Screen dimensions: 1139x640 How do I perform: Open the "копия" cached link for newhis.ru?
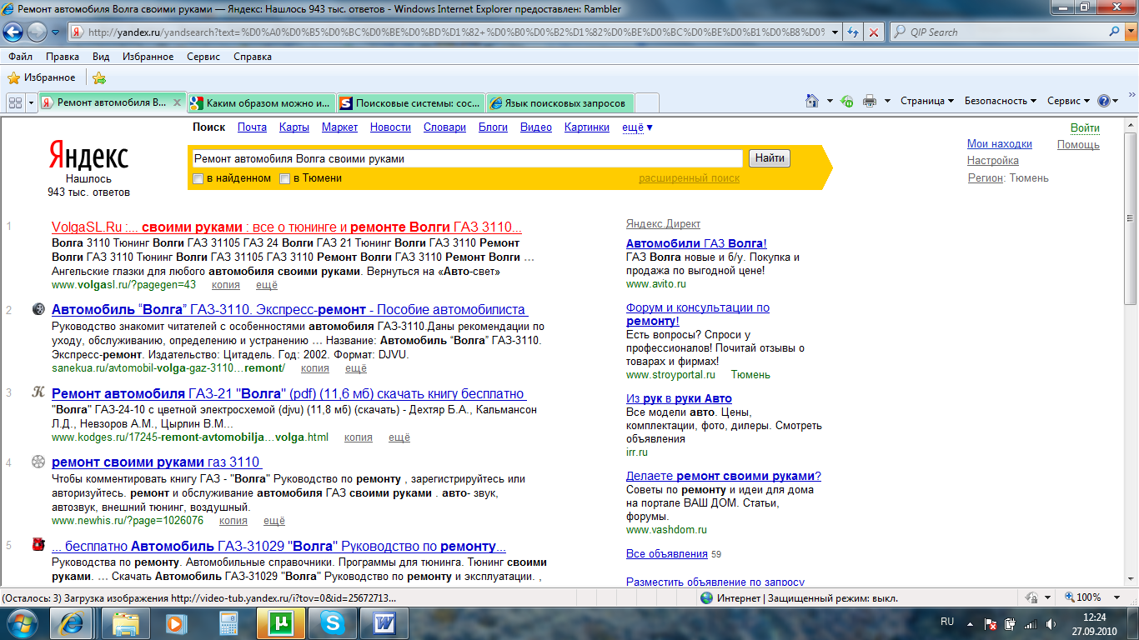(x=233, y=521)
